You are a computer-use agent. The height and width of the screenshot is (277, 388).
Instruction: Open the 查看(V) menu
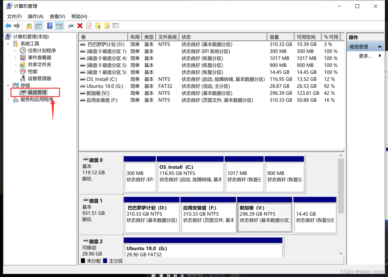point(57,16)
